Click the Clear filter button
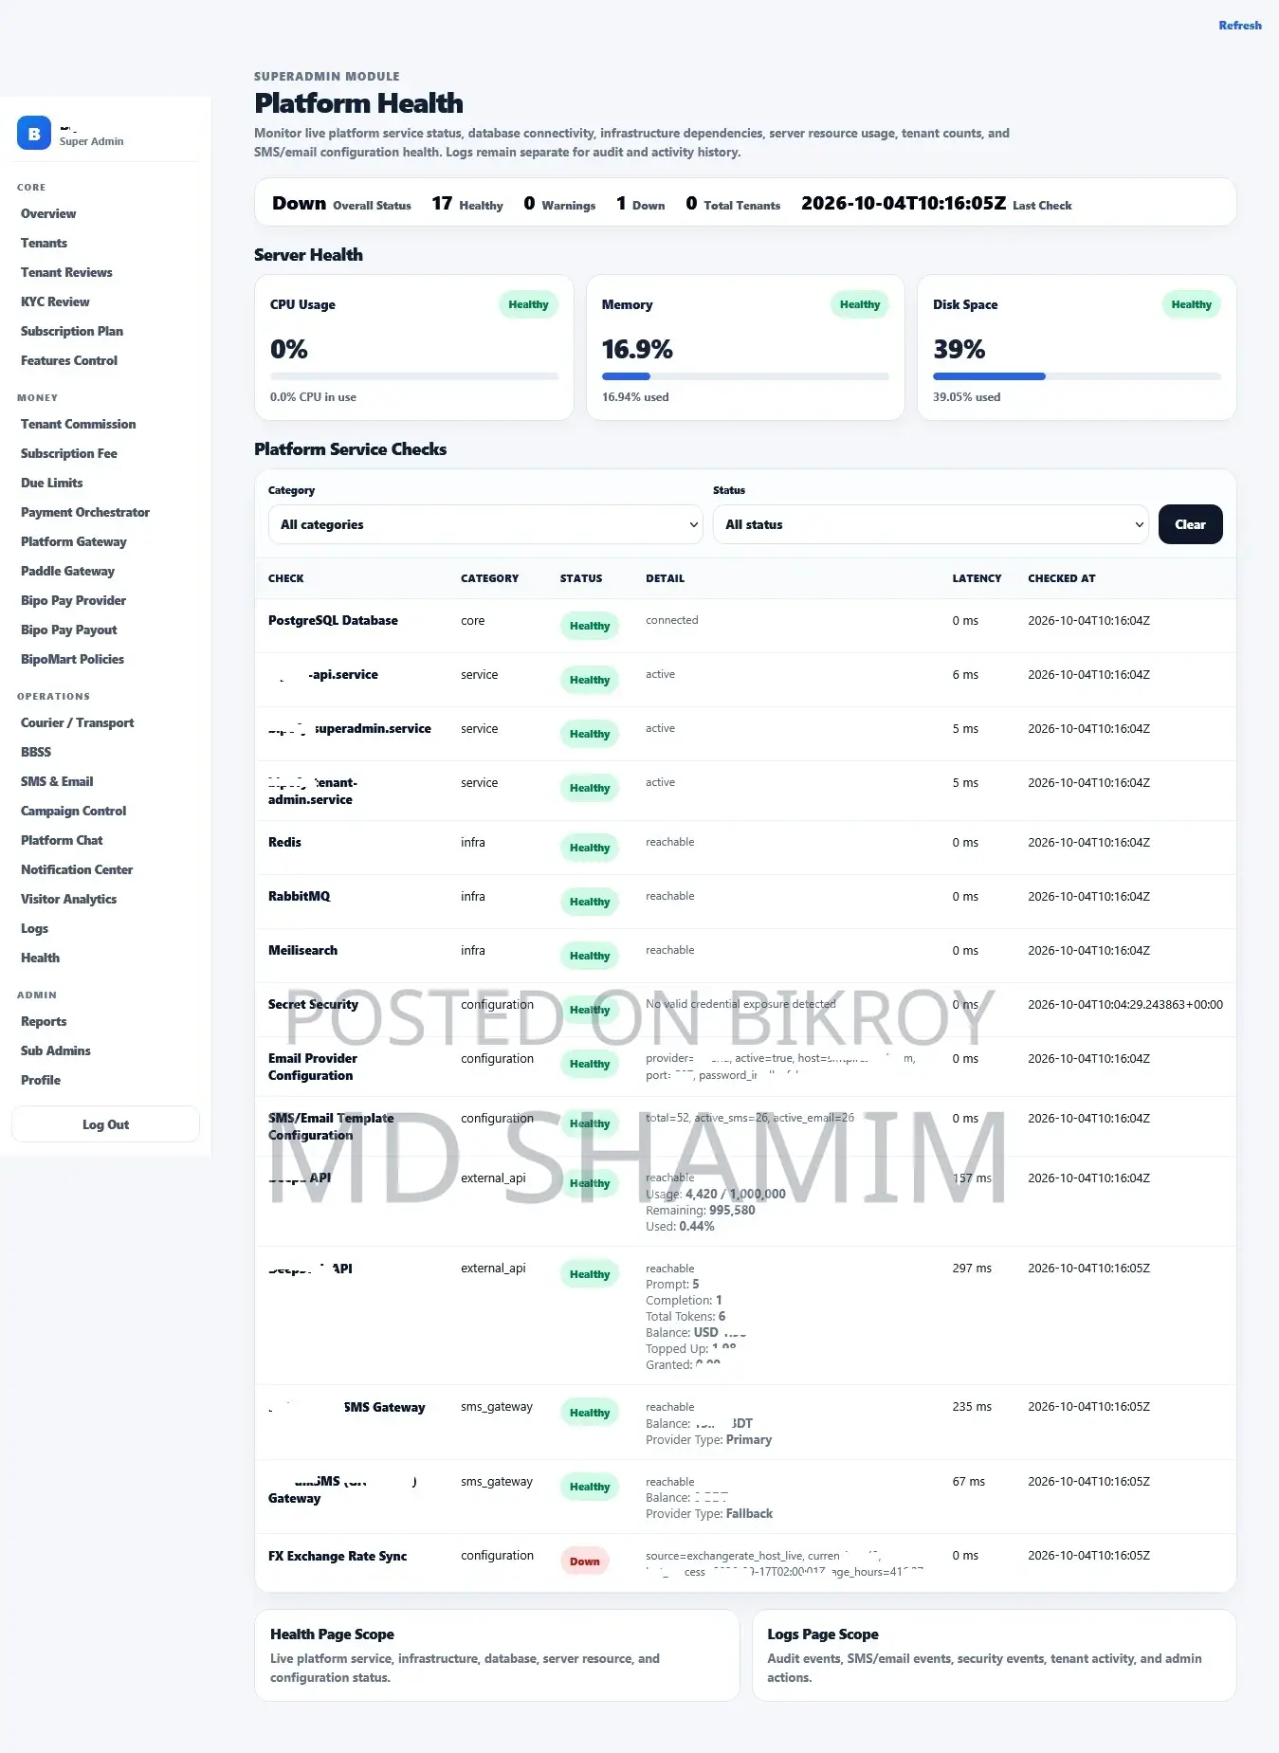Screen dimensions: 1279x1753 (x=1190, y=524)
